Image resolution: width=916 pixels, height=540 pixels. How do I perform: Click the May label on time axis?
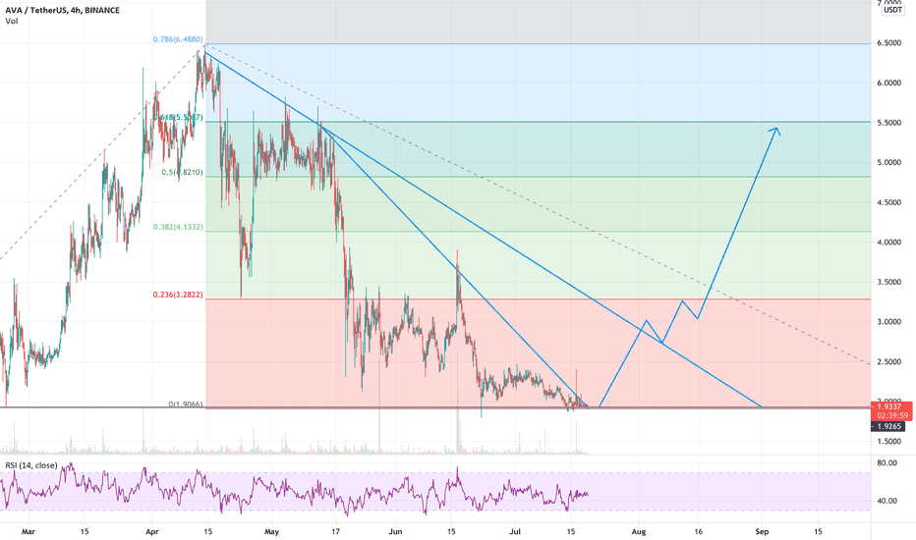pos(271,531)
